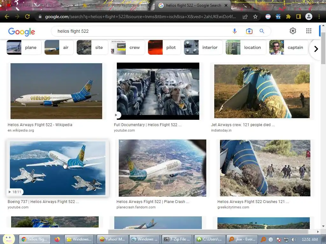This screenshot has width=326, height=244.
Task: Start voice search with microphone icon
Action: coord(235,31)
